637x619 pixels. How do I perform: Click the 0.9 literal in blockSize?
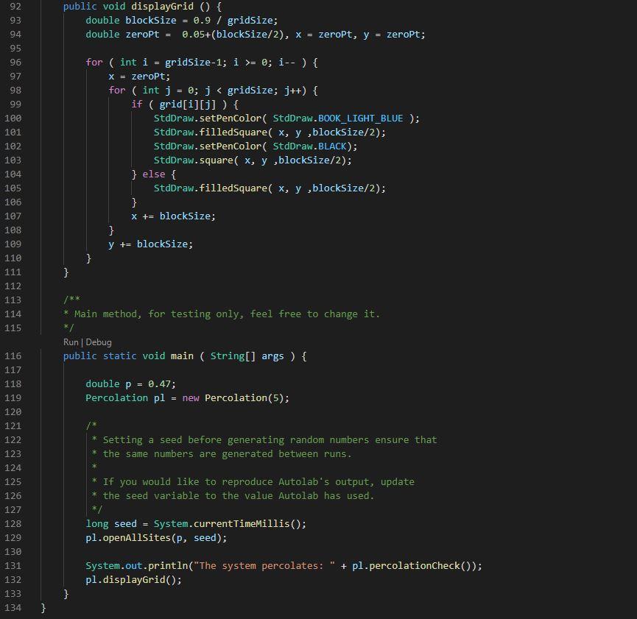[x=202, y=21]
